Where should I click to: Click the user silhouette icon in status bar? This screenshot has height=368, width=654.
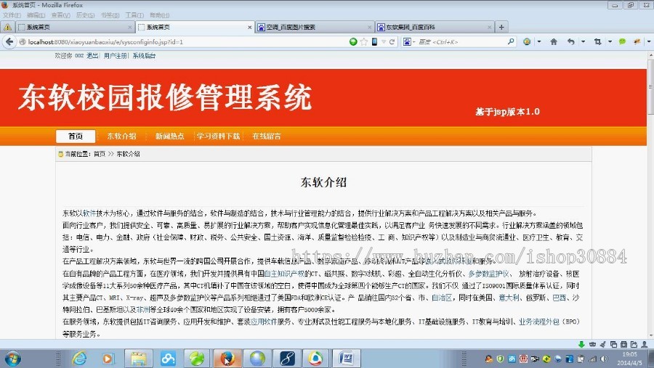tap(645, 344)
